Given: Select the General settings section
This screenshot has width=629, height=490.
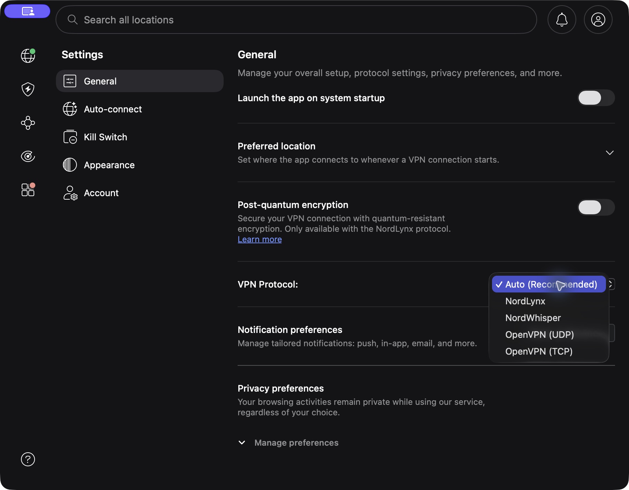Looking at the screenshot, I should click(x=140, y=81).
